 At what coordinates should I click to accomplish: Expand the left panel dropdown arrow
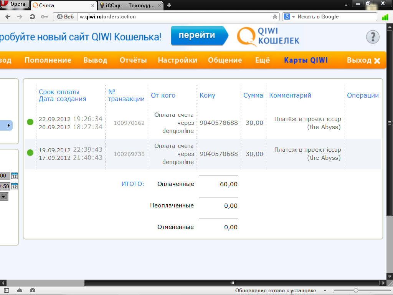click(3, 197)
